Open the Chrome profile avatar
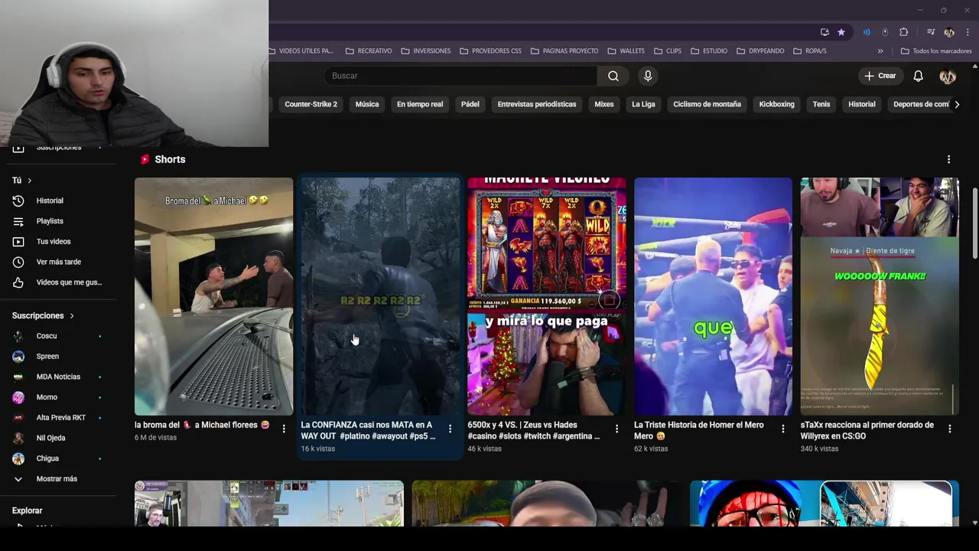 (949, 32)
